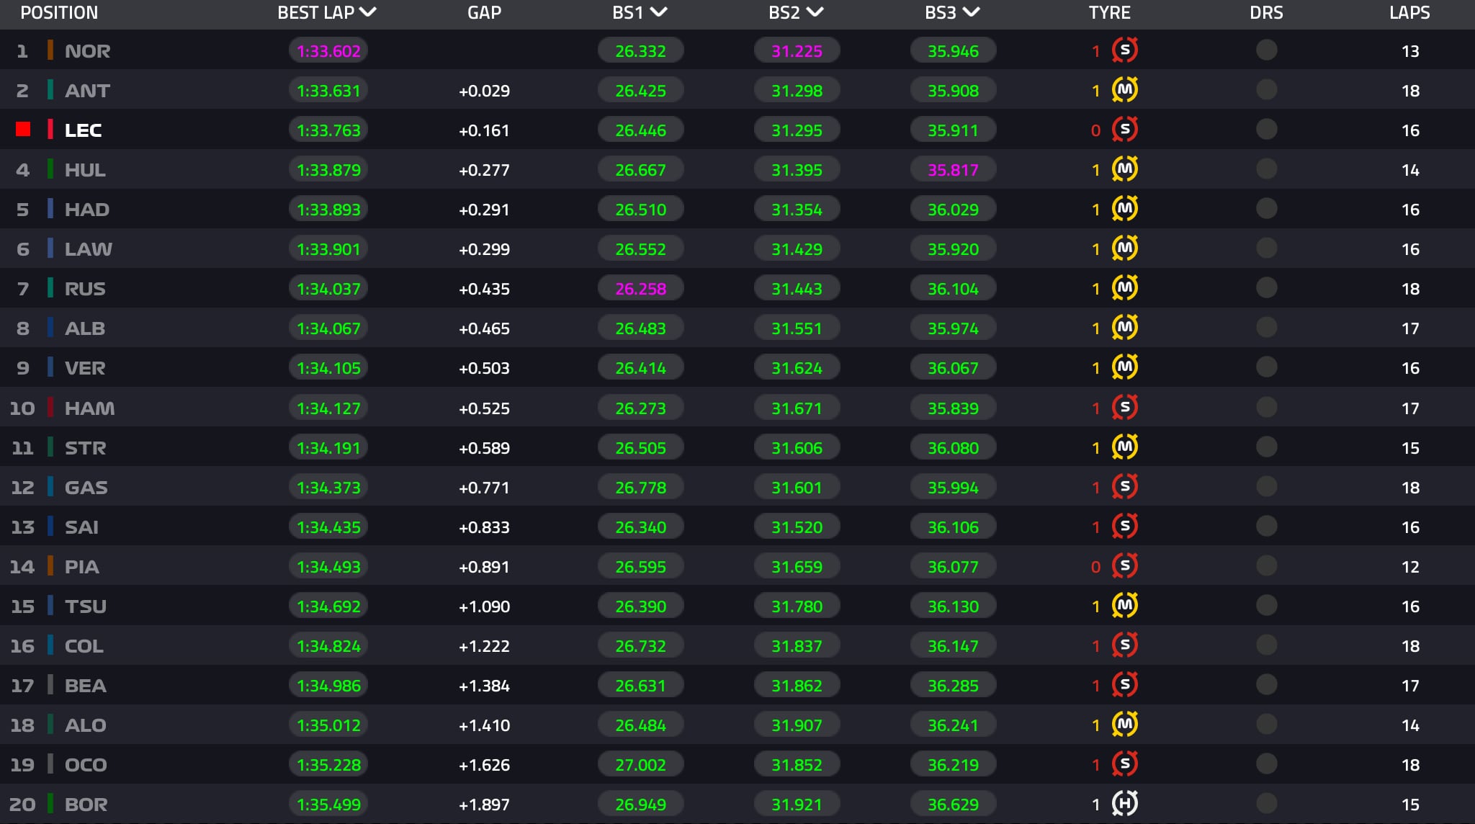Select driver SAI in the standings

click(81, 527)
